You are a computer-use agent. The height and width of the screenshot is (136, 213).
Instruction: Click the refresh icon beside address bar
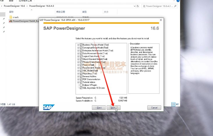(138, 6)
